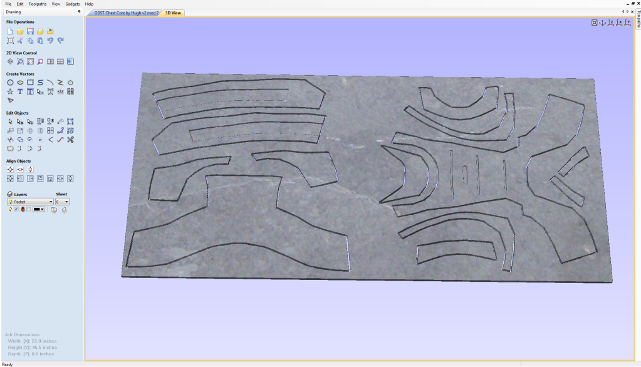This screenshot has height=367, width=641.
Task: Open Job Setup dimensions icon
Action: (x=10, y=41)
